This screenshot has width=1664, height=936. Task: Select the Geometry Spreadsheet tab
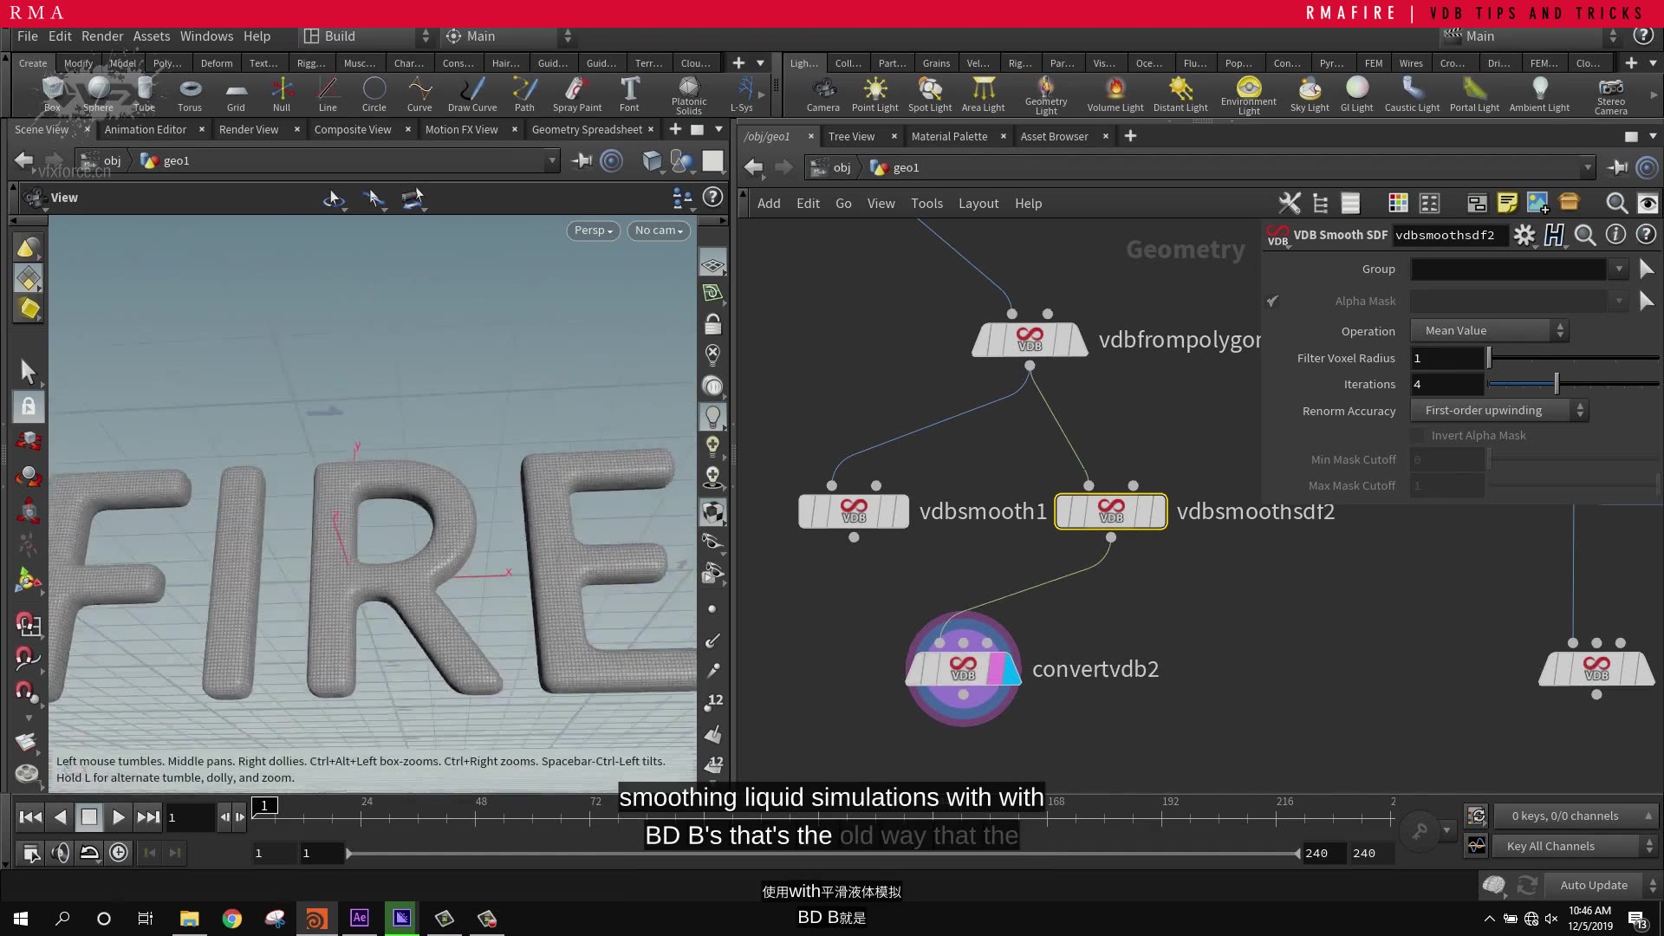(588, 129)
